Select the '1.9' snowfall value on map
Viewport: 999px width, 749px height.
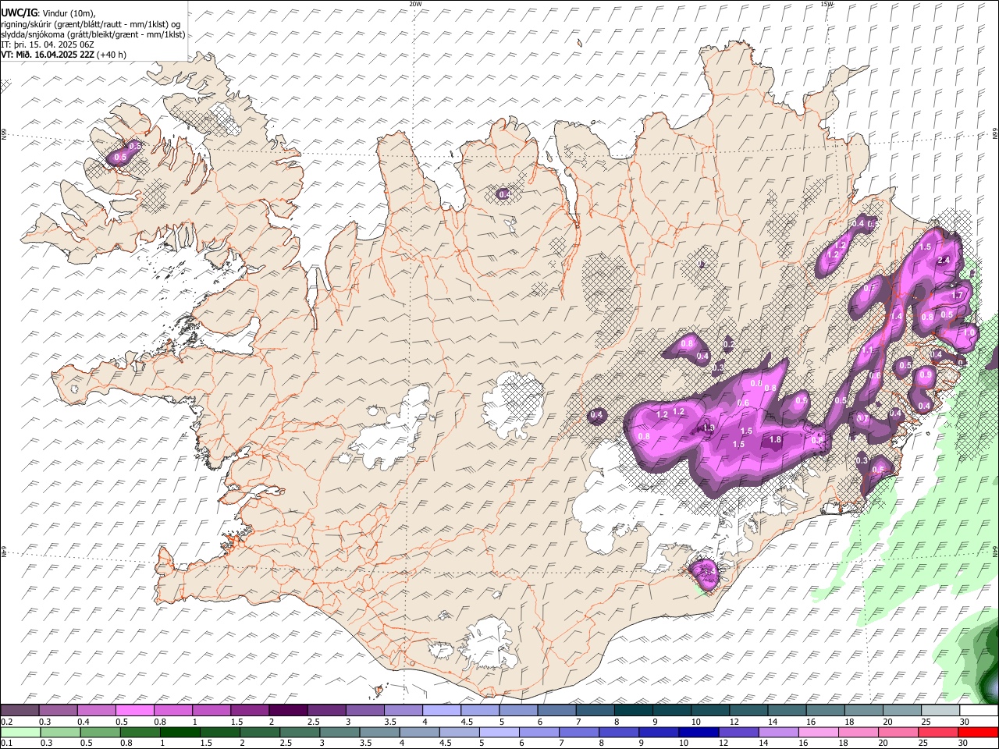[709, 428]
